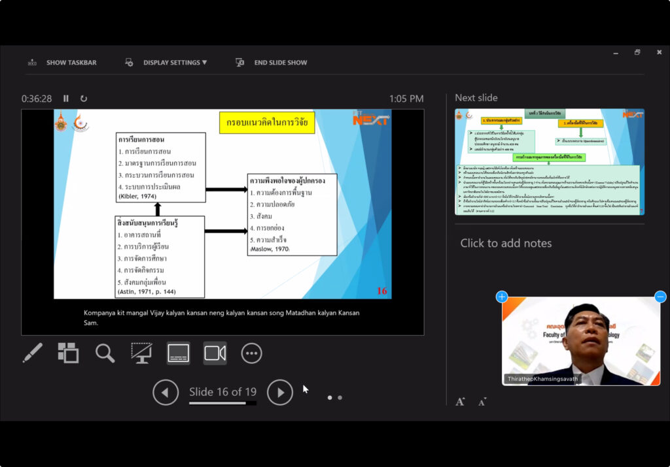670x467 pixels.
Task: Click Show Taskbar at the top
Action: pyautogui.click(x=62, y=63)
